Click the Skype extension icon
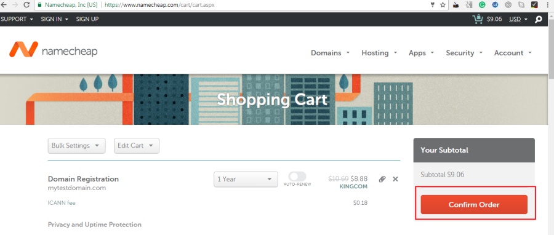Screen dimensions: 554x235 point(521,5)
